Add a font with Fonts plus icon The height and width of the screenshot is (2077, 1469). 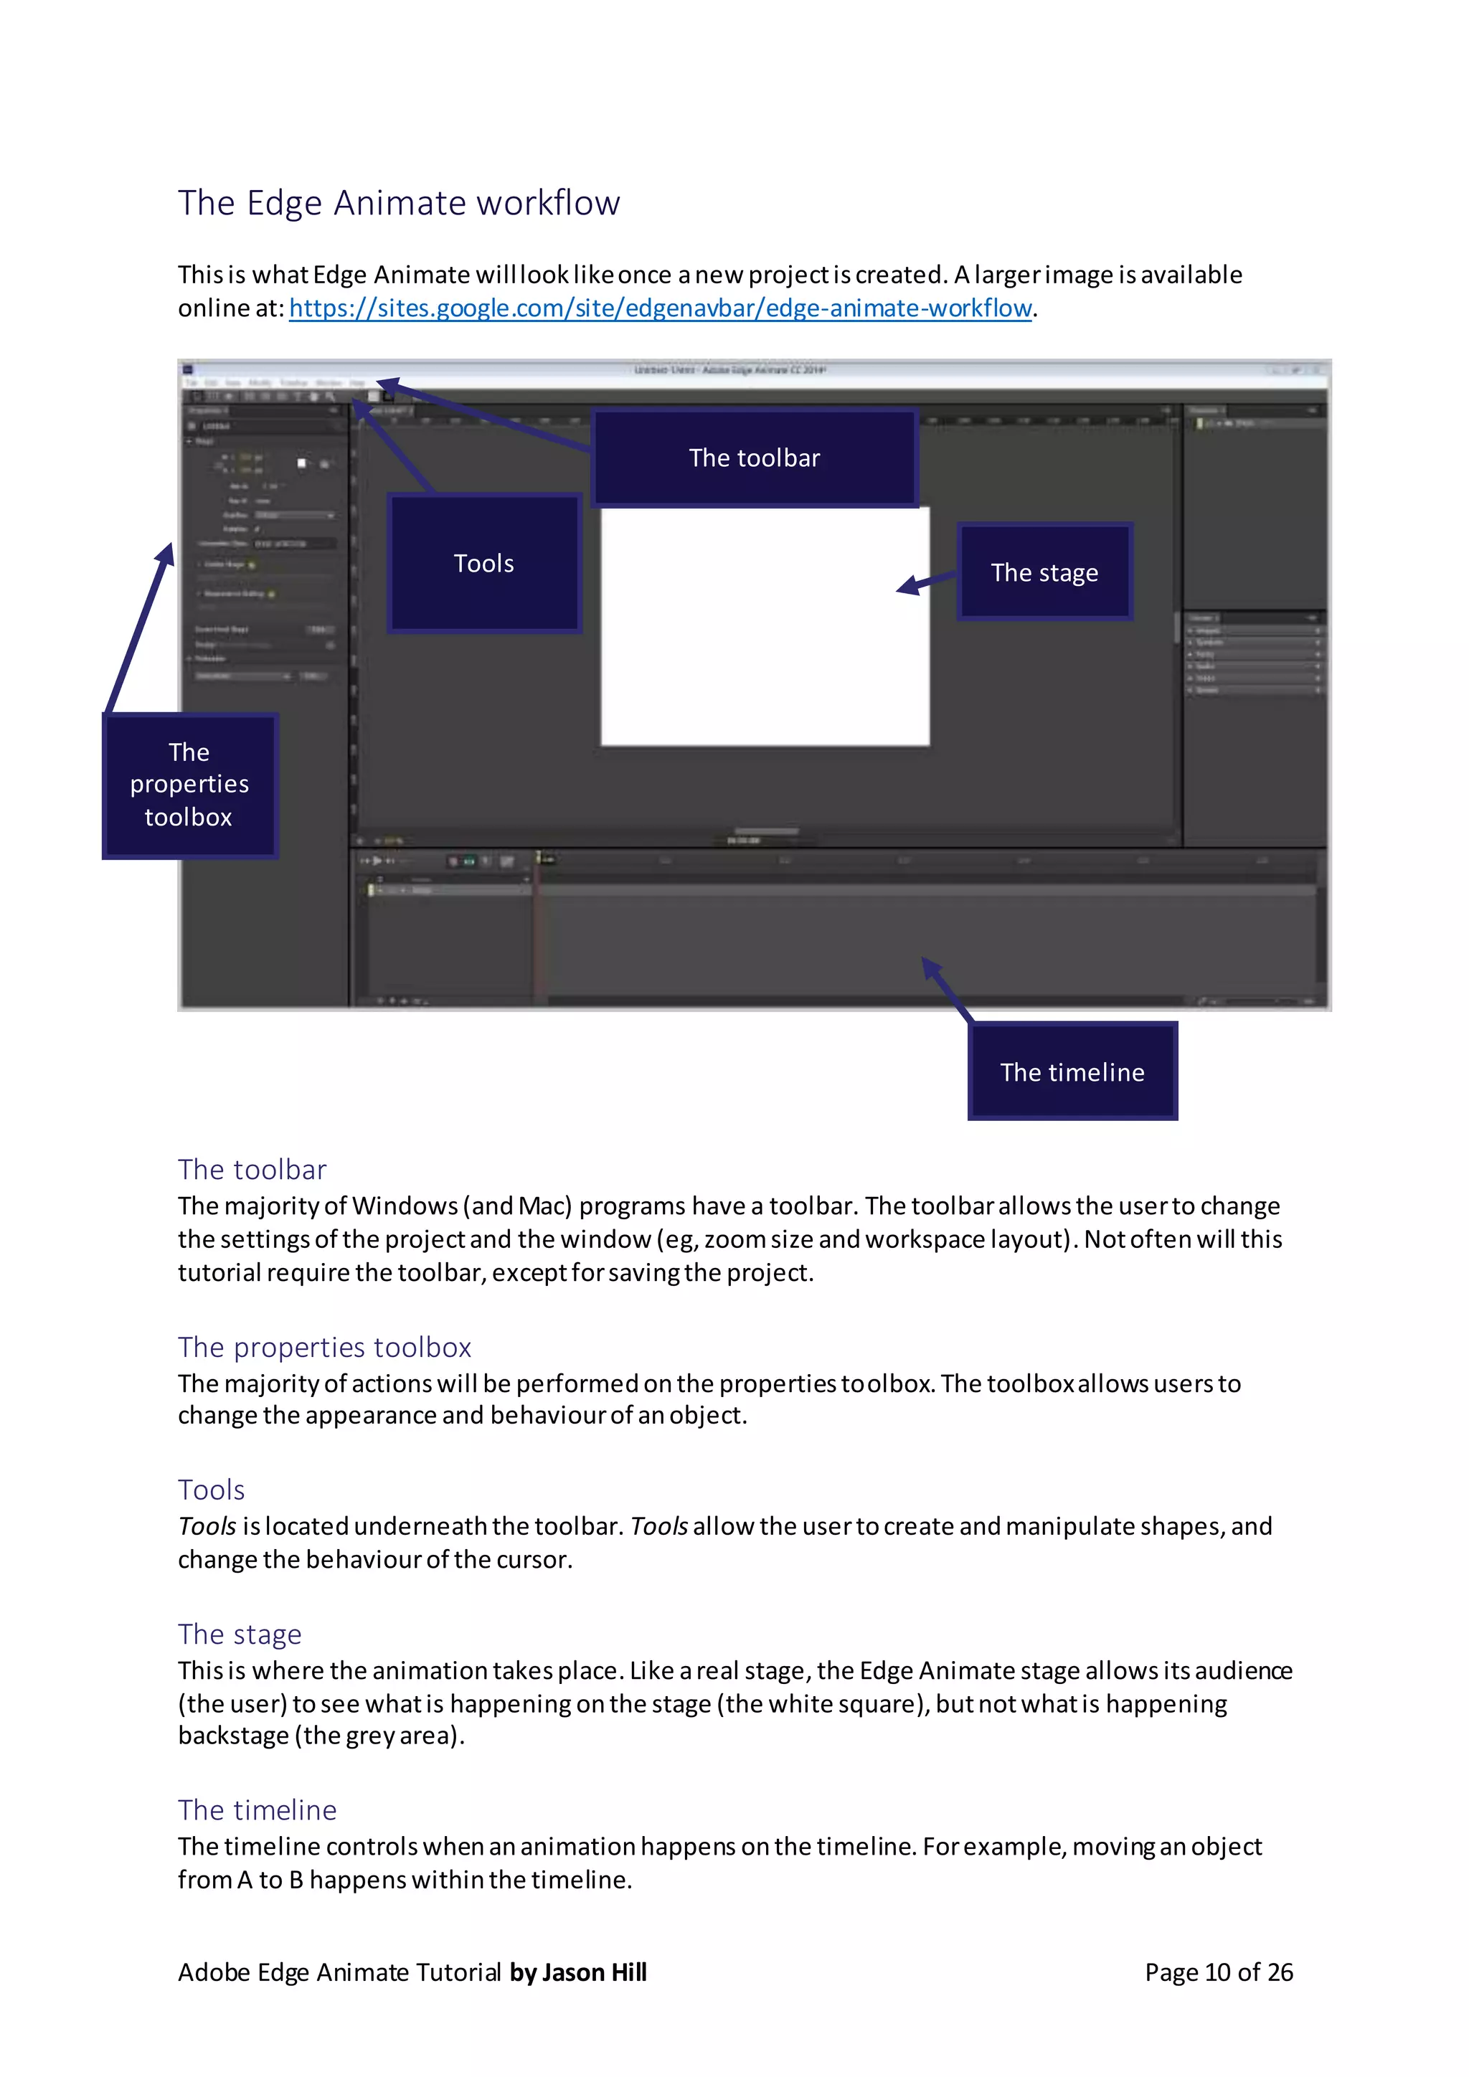pyautogui.click(x=1318, y=655)
